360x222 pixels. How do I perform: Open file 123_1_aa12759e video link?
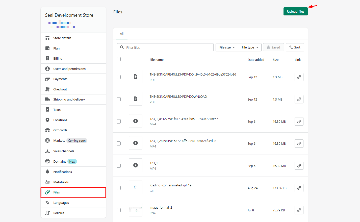299,121
